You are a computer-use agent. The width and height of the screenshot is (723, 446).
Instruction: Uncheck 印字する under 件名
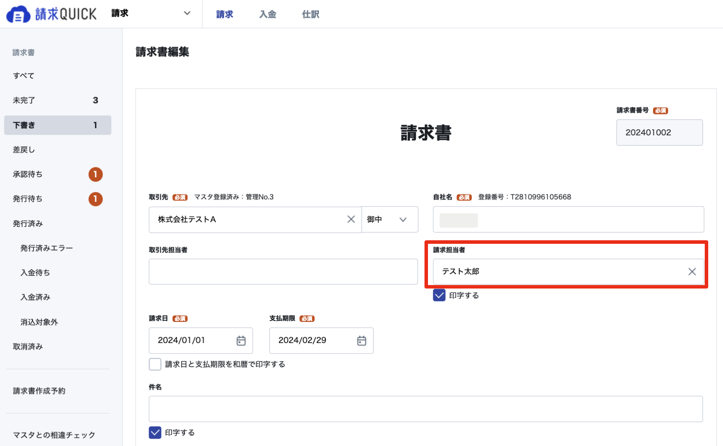click(x=155, y=433)
